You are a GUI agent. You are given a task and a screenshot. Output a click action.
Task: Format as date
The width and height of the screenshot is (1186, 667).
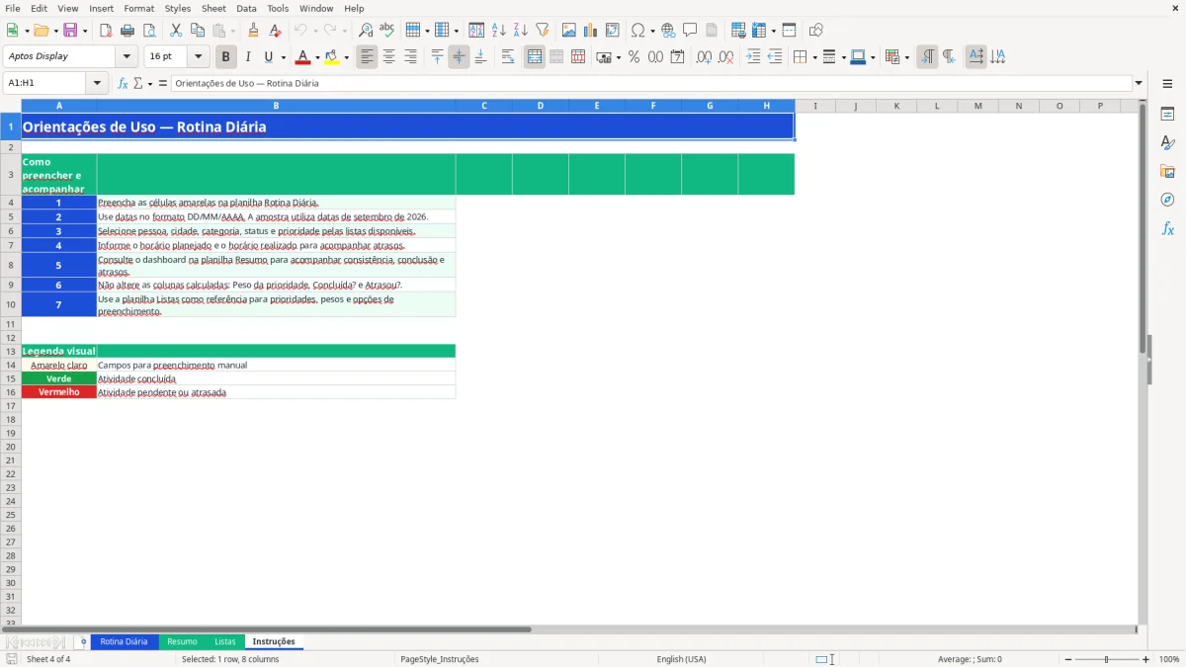coord(677,57)
